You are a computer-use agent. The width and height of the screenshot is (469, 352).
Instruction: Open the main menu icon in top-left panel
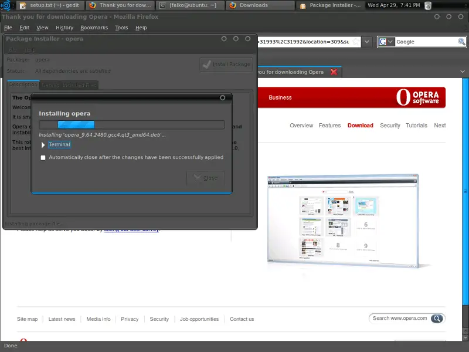[x=6, y=5]
